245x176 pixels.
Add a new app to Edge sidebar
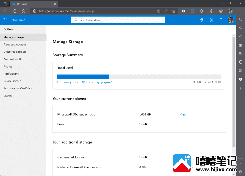click(241, 88)
